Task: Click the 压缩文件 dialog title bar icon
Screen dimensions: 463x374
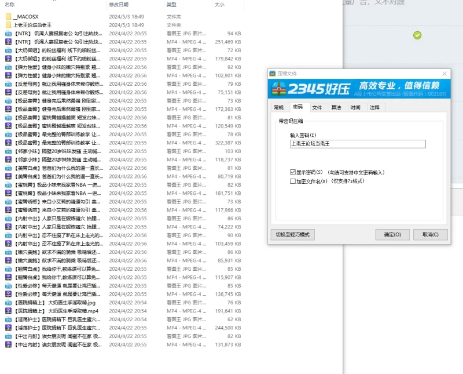Action: coord(273,74)
